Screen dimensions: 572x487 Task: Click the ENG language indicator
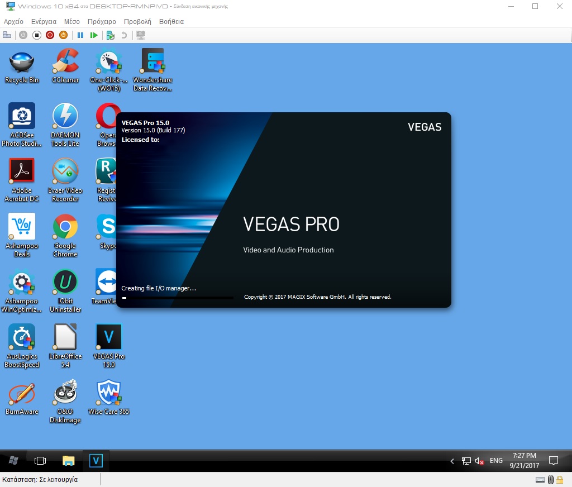[x=496, y=461]
